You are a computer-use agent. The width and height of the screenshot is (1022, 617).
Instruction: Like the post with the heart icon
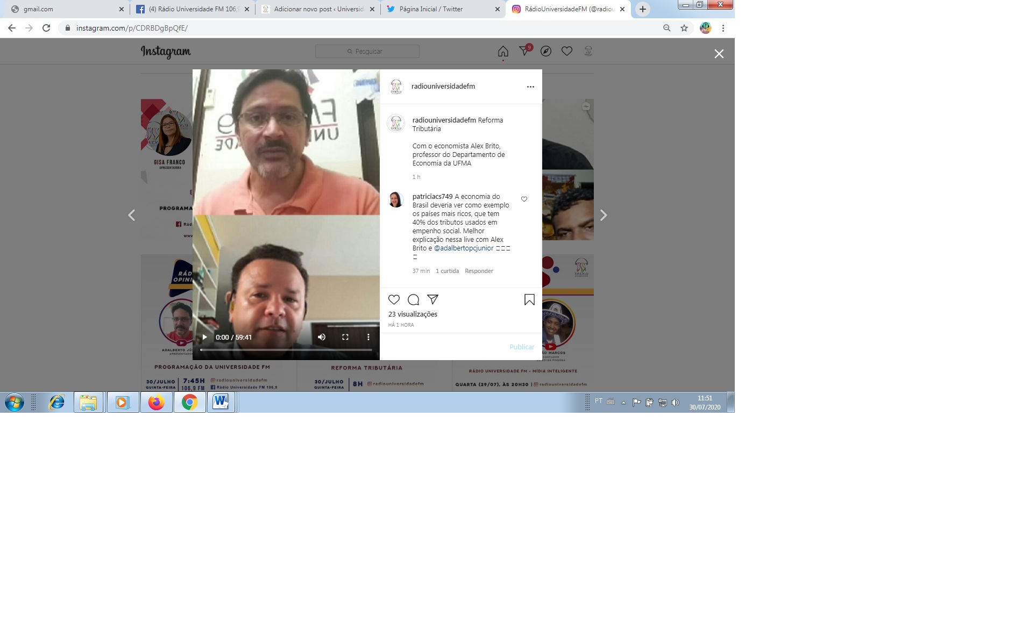pyautogui.click(x=394, y=299)
